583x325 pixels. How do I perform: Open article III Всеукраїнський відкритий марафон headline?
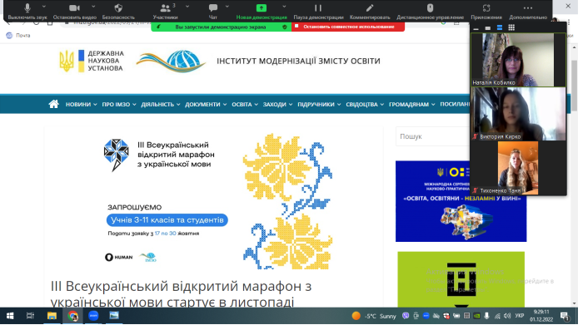[x=181, y=294]
